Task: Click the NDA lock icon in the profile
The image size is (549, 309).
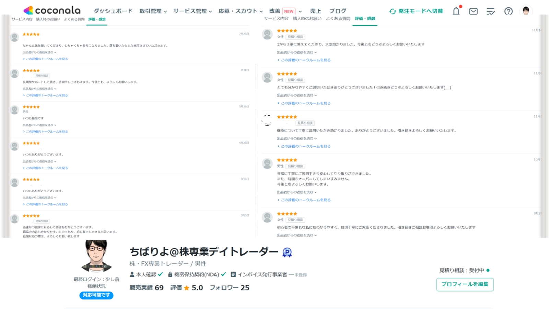Action: coord(170,274)
